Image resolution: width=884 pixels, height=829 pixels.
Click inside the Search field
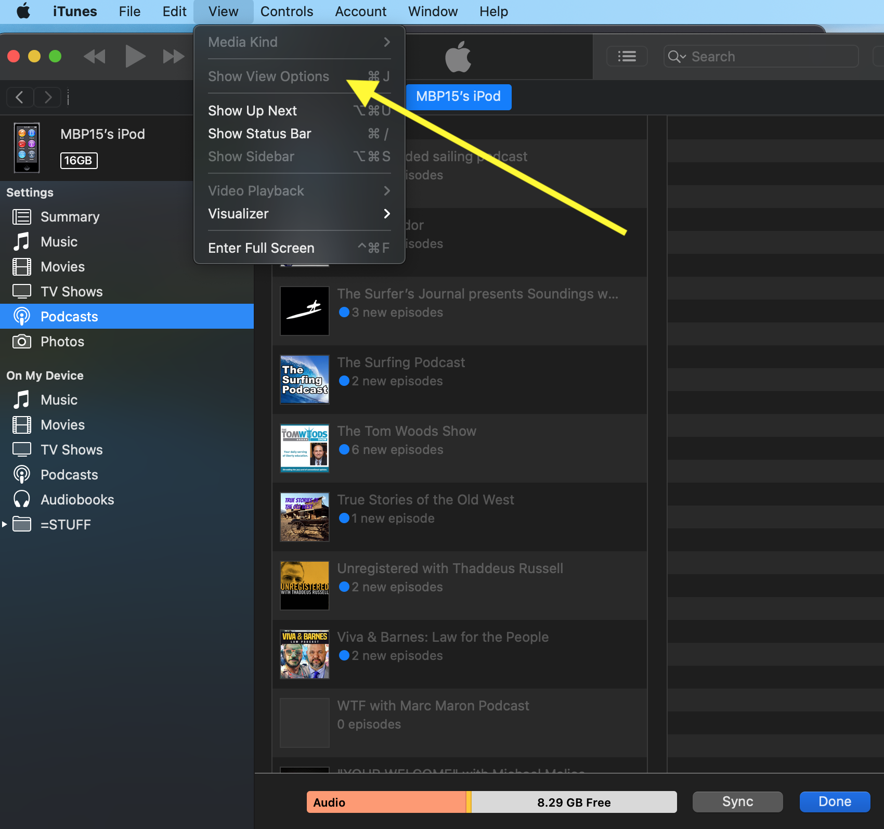click(760, 56)
